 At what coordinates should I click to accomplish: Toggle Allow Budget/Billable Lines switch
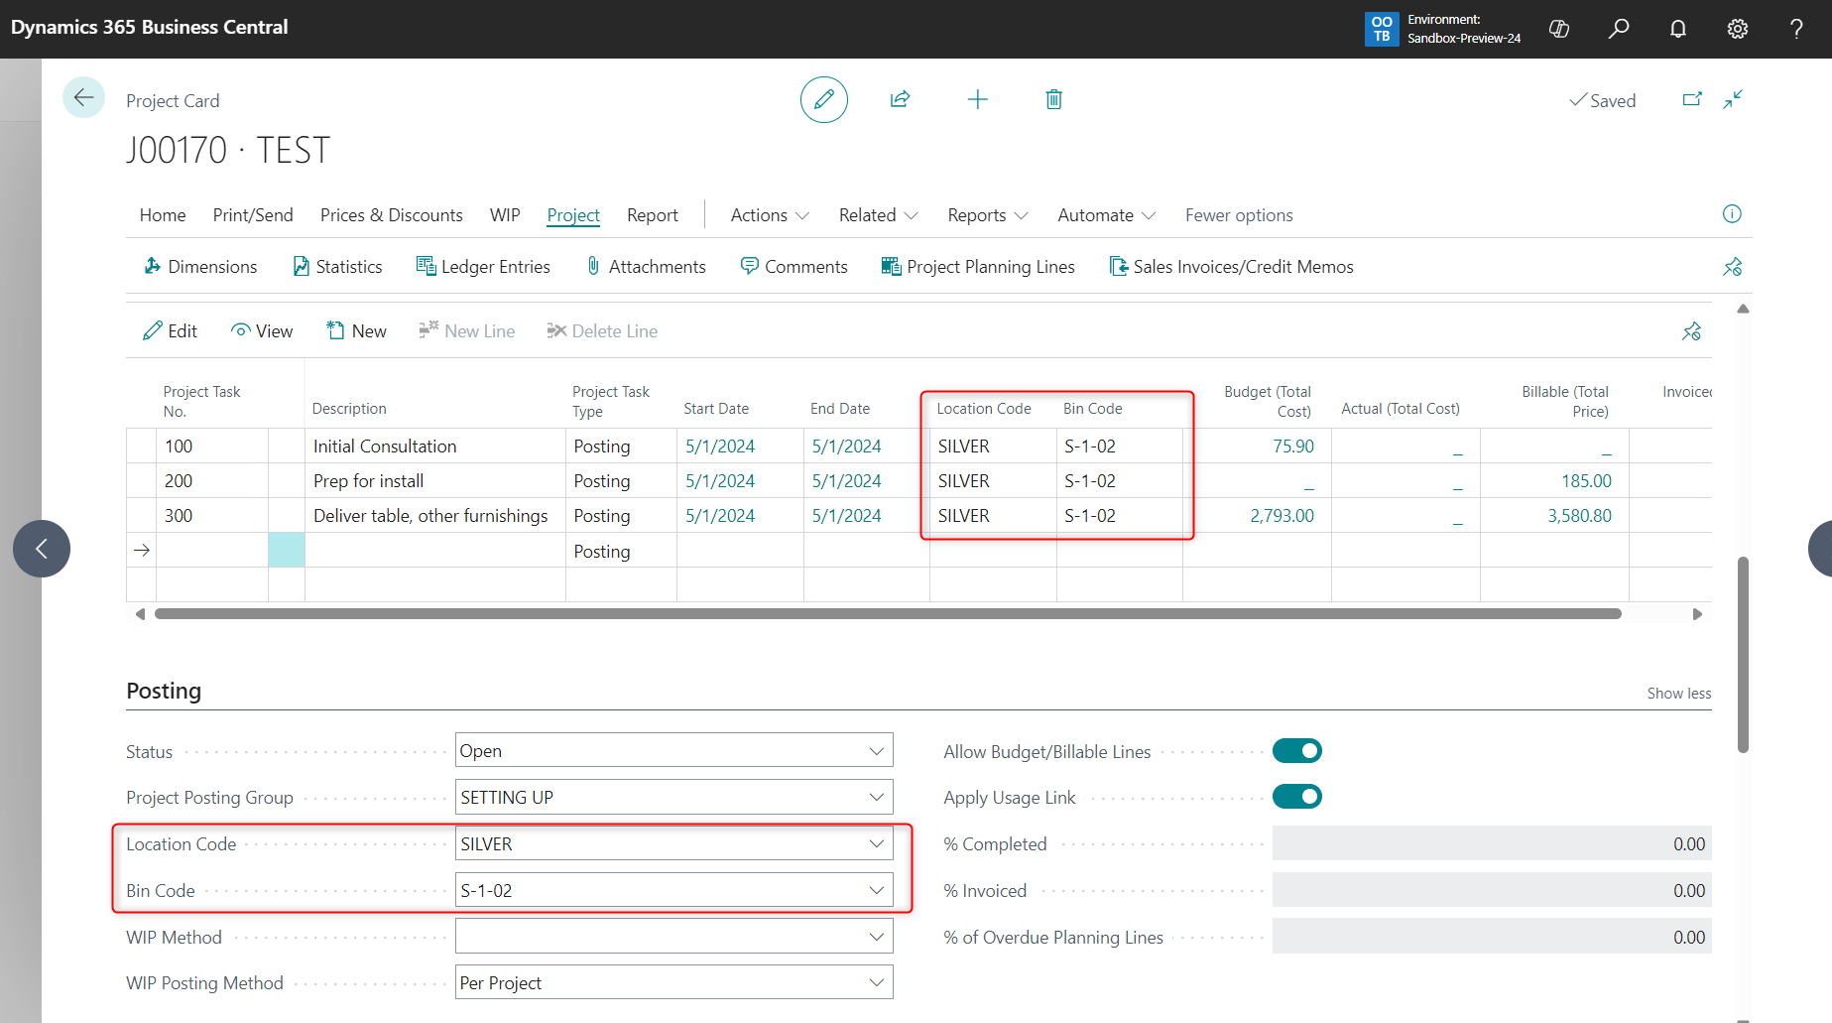1297,751
